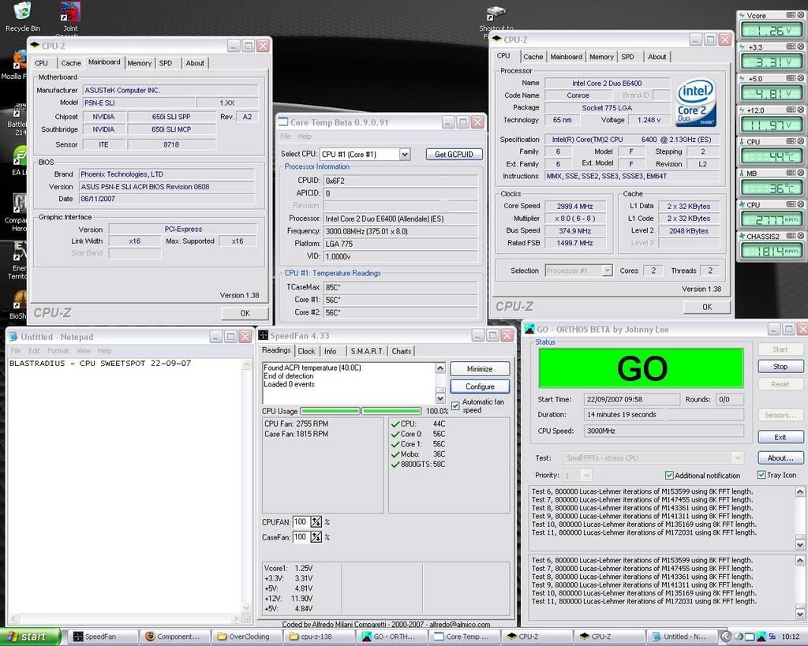808x646 pixels.
Task: Click the CPUFAN percentage input field
Action: pos(301,522)
